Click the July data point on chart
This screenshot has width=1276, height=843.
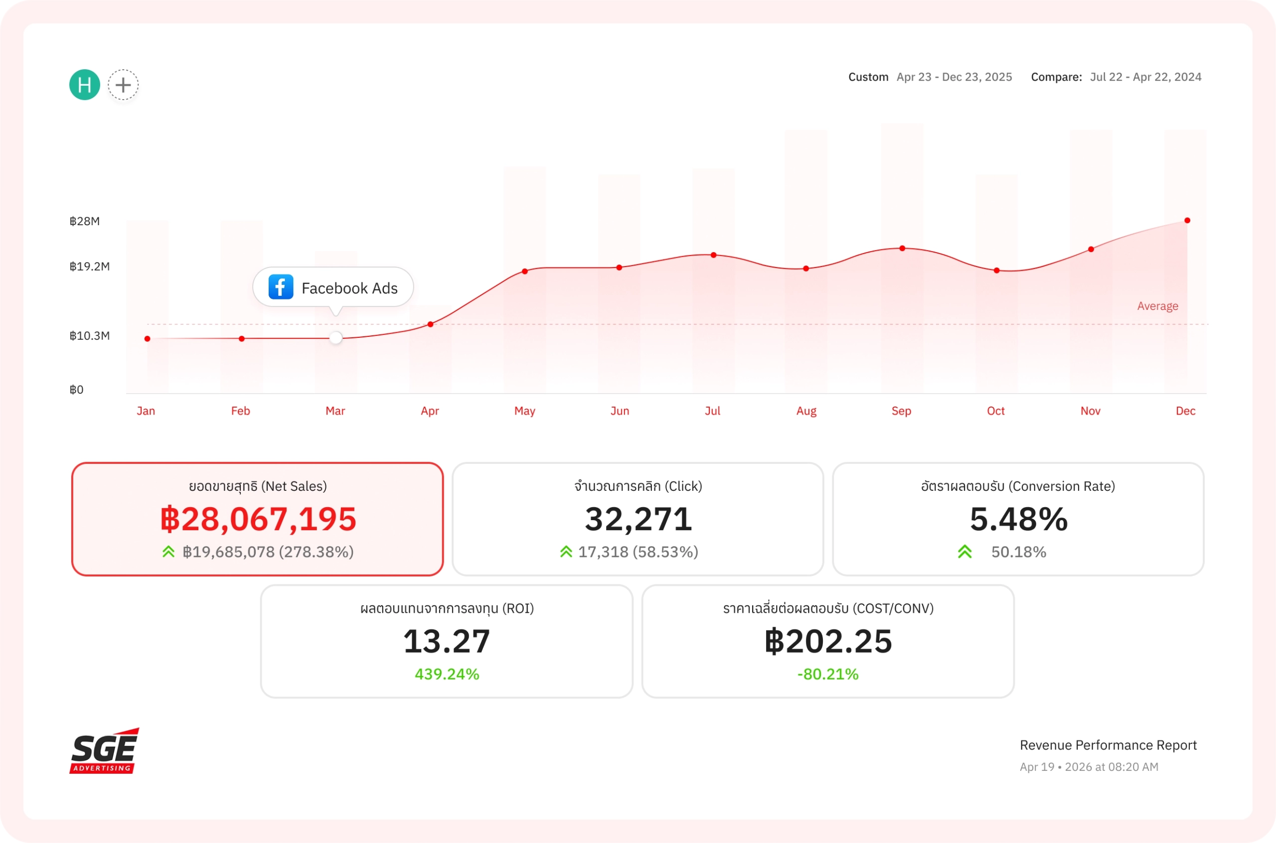point(714,255)
